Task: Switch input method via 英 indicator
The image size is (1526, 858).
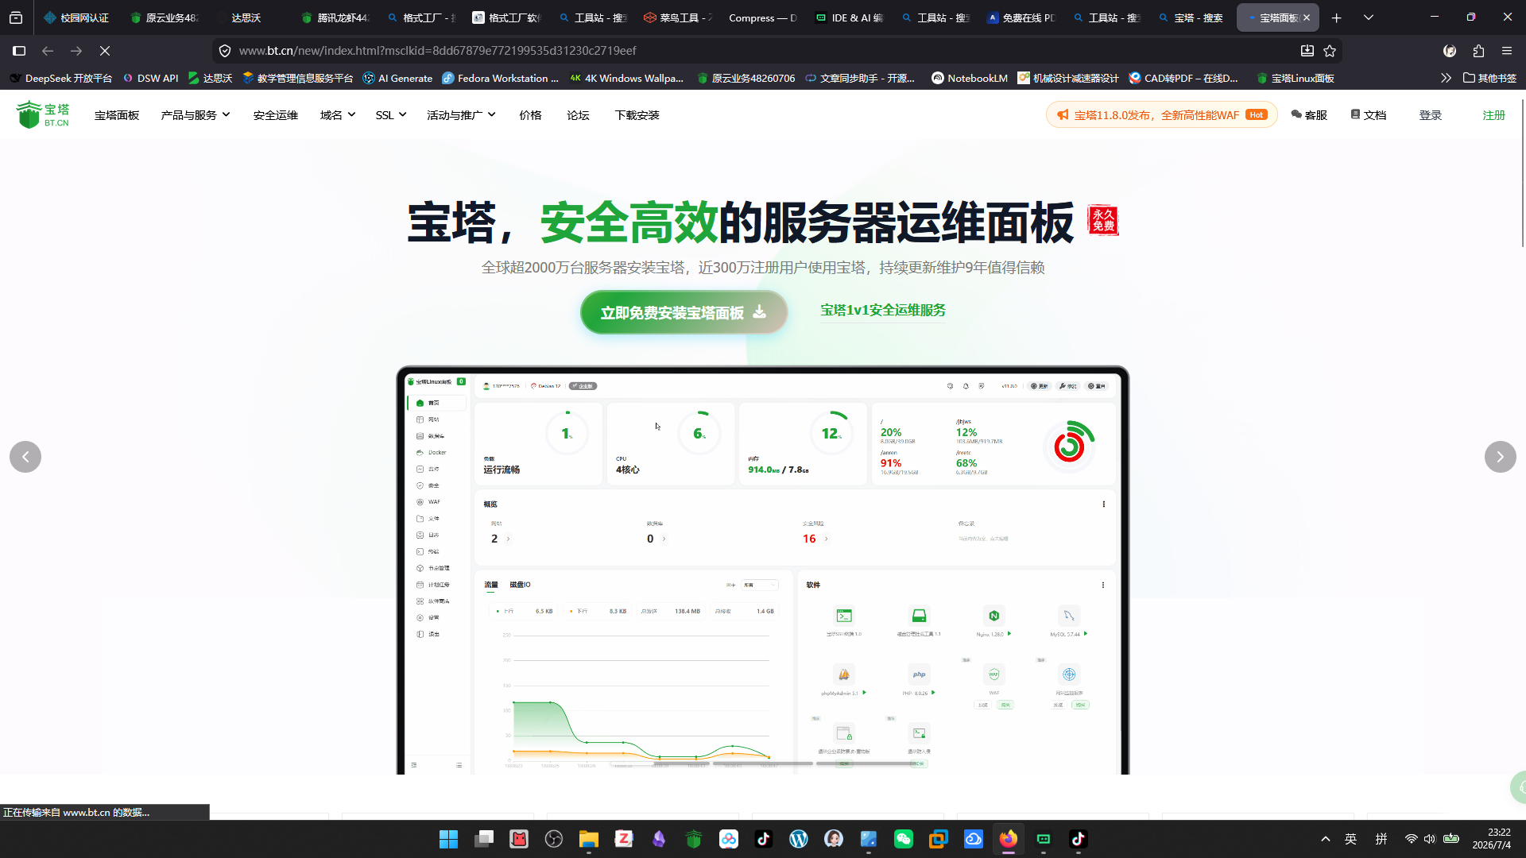Action: 1350,839
